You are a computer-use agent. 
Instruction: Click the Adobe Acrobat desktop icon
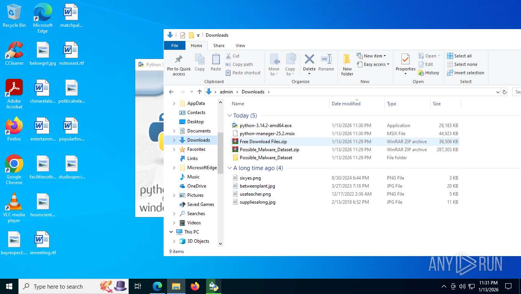(14, 94)
